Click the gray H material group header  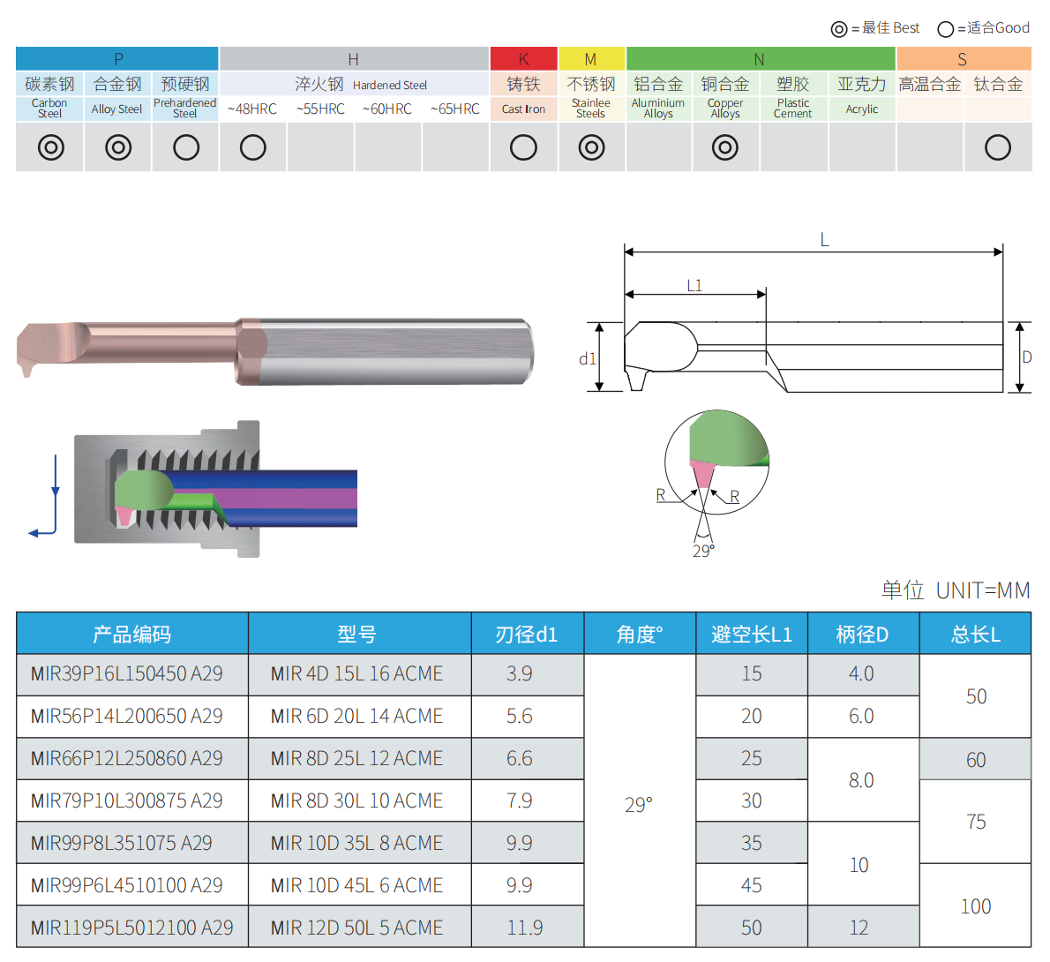[354, 59]
